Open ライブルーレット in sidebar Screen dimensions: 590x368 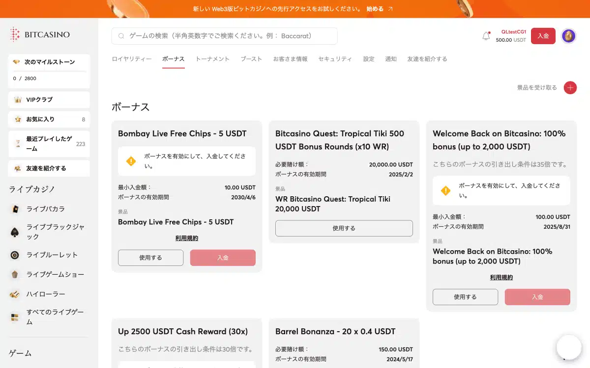tap(52, 255)
